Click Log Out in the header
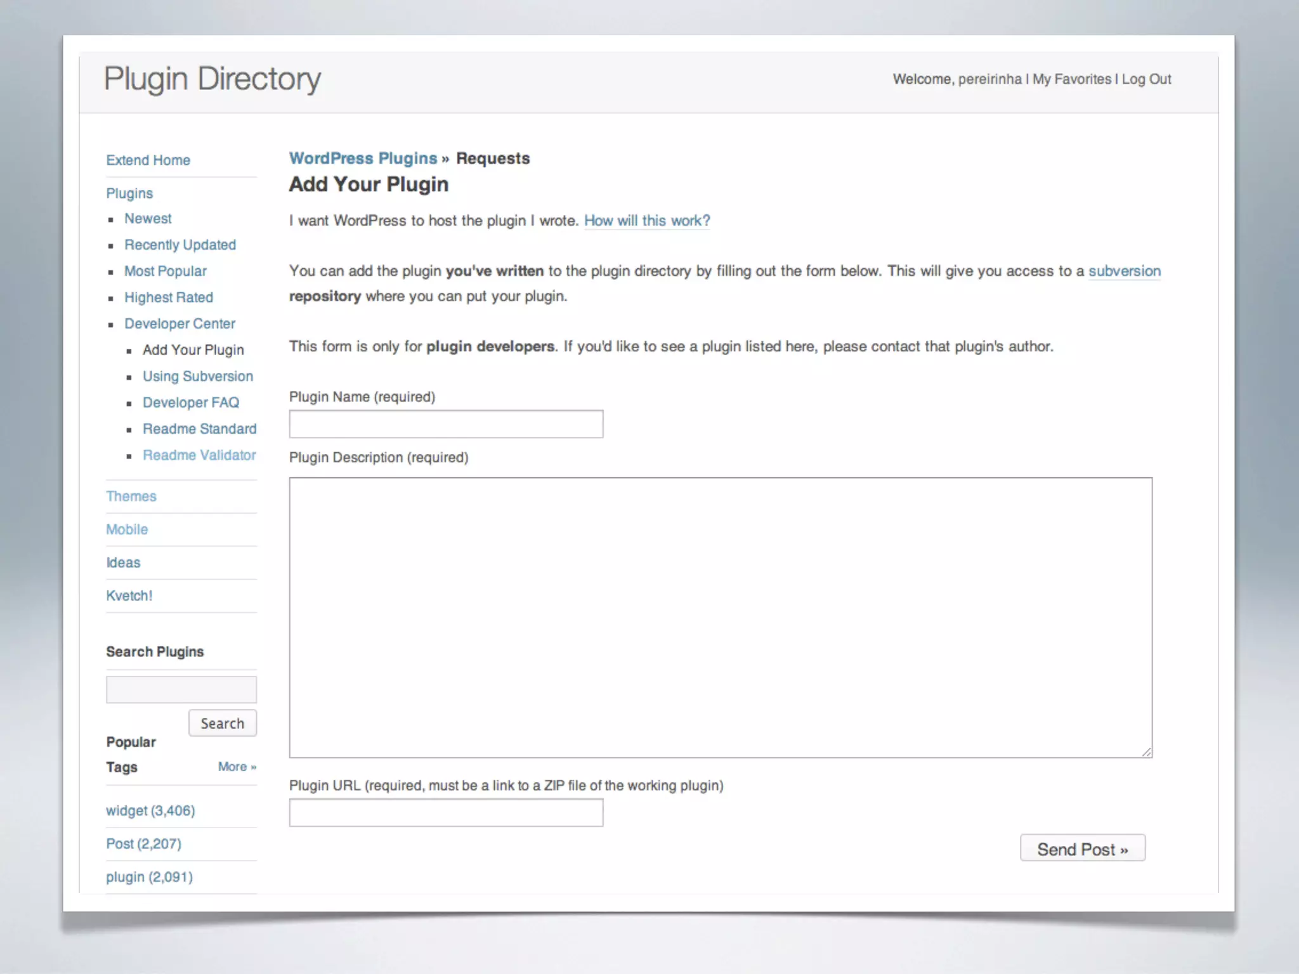 (x=1146, y=79)
